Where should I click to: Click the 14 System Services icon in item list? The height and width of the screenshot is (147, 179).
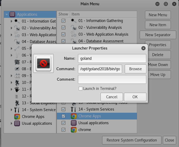(x=74, y=109)
